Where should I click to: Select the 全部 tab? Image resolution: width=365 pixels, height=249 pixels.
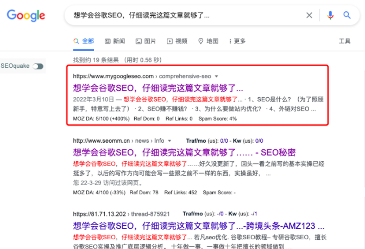tap(84, 41)
